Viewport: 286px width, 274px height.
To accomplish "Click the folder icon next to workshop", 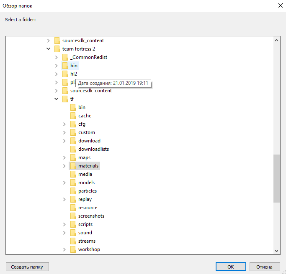I will click(x=73, y=249).
